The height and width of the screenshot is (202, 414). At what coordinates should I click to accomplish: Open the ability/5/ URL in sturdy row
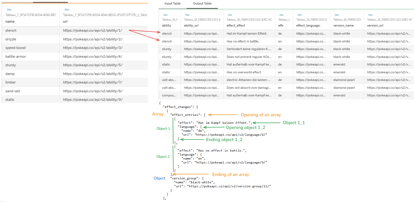(x=93, y=65)
